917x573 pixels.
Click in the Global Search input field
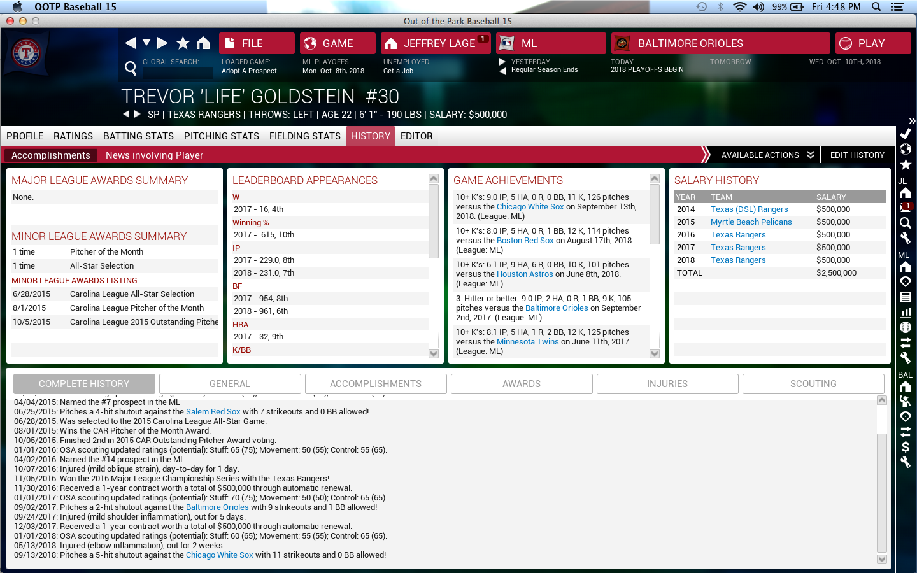point(176,72)
